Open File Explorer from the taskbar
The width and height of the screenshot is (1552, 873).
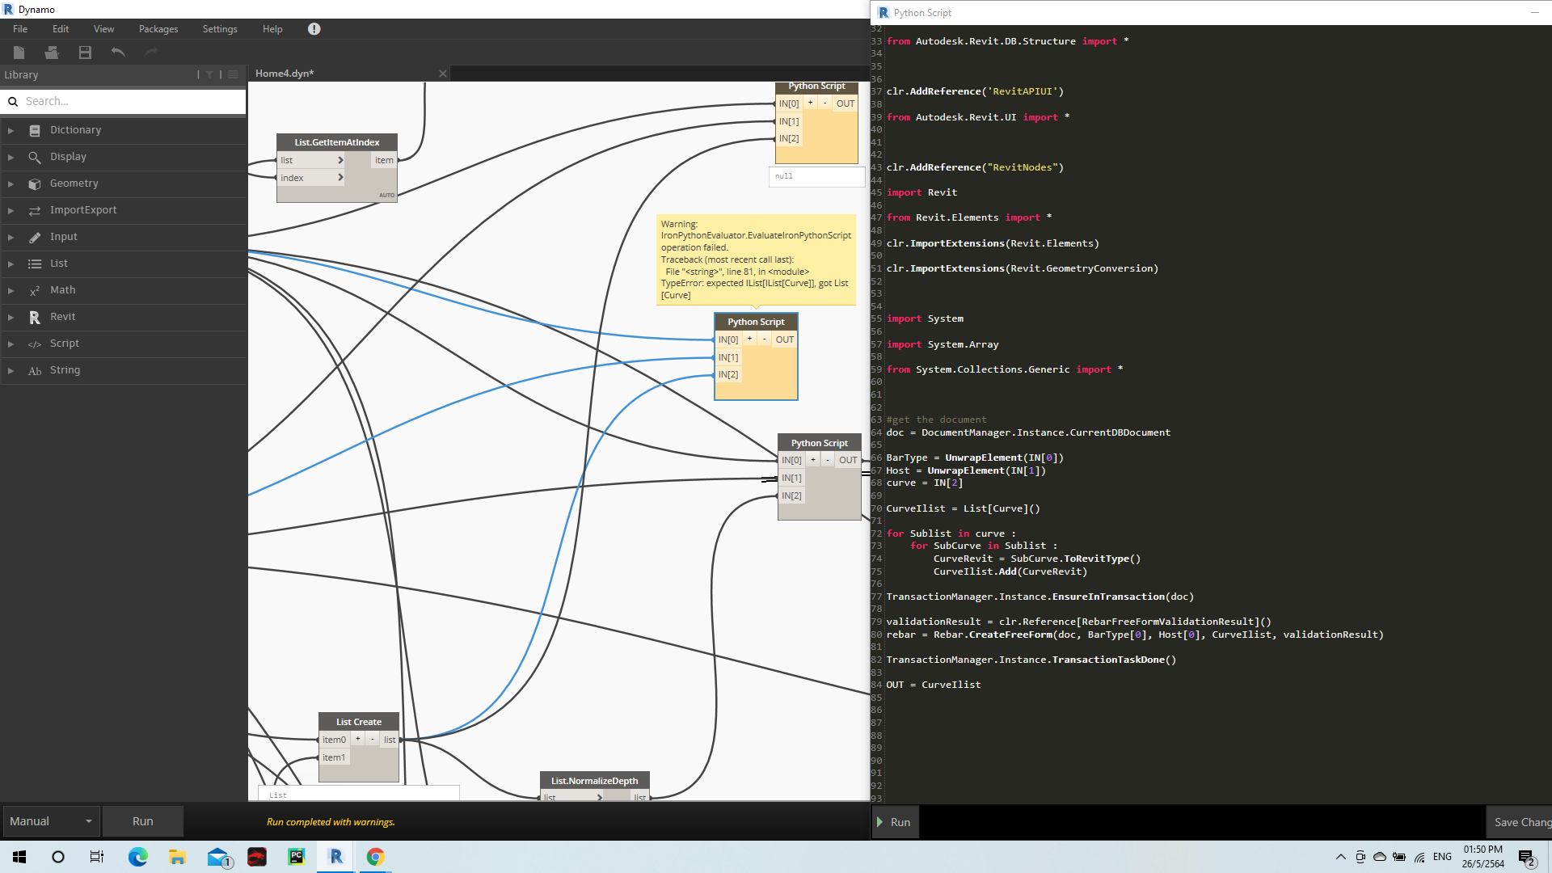[178, 857]
